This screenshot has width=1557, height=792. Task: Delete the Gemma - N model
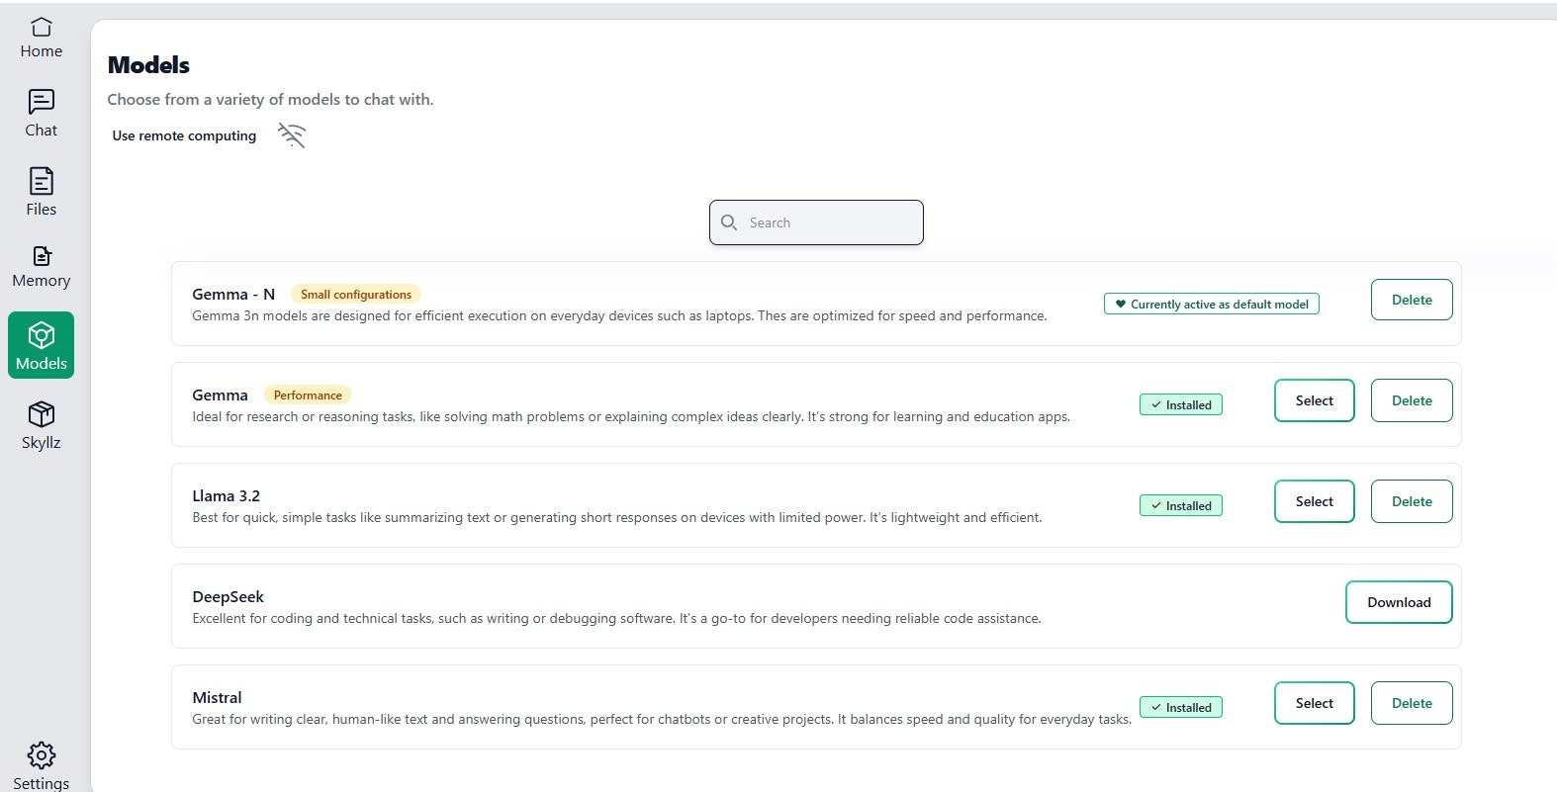coord(1412,300)
